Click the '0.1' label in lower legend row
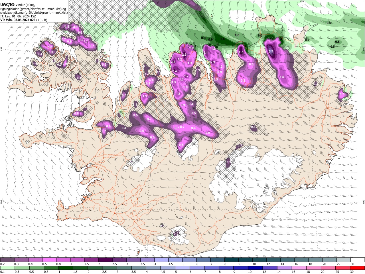Image resolution: width=365 pixels, height=274 pixels. click(2, 272)
